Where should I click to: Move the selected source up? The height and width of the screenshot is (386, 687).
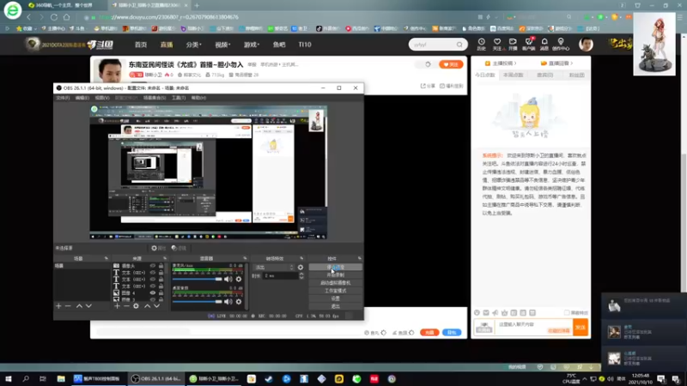147,306
